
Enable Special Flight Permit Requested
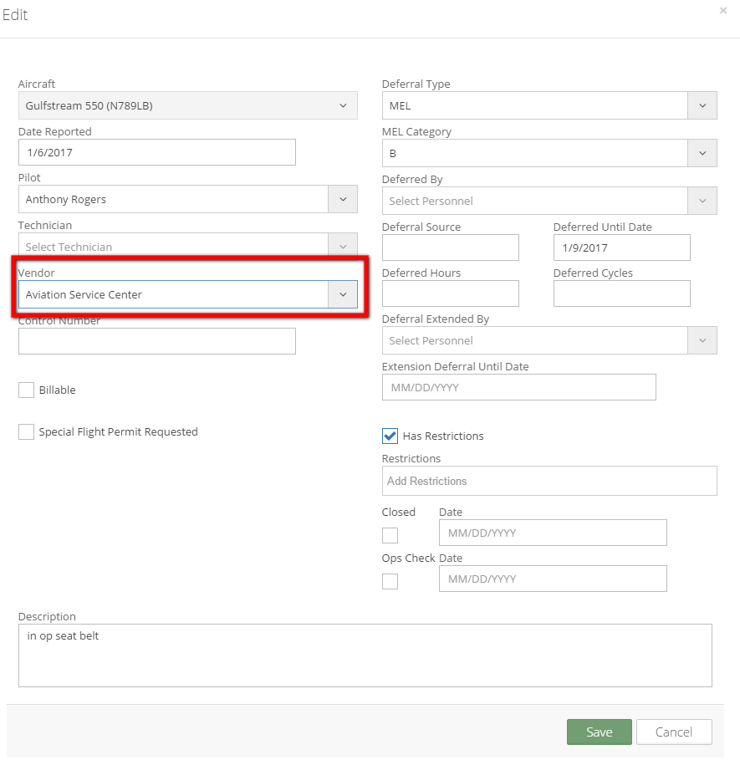click(x=26, y=432)
